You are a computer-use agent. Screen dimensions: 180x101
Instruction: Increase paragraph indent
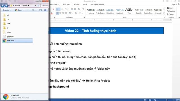tap(75, 9)
